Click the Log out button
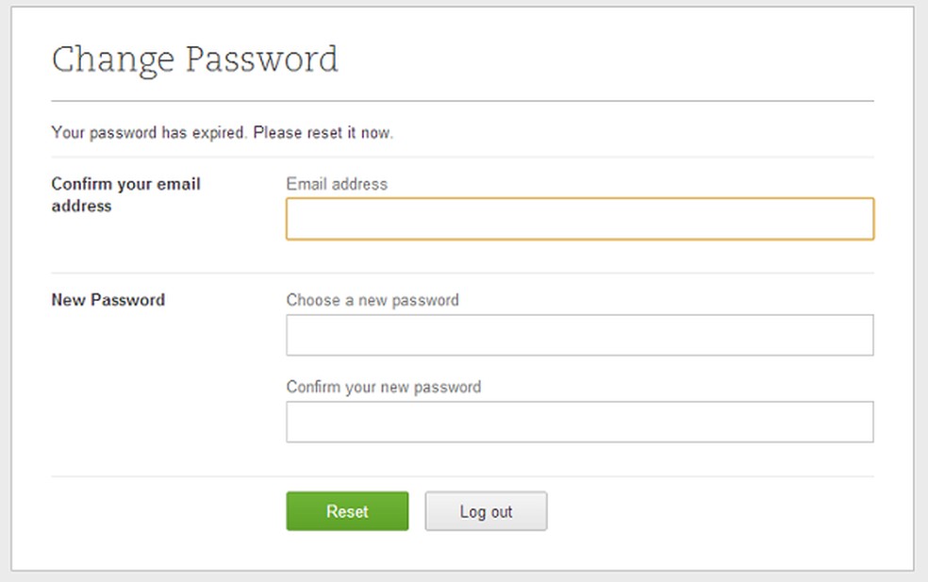Viewport: 928px width, 582px height. 486,511
